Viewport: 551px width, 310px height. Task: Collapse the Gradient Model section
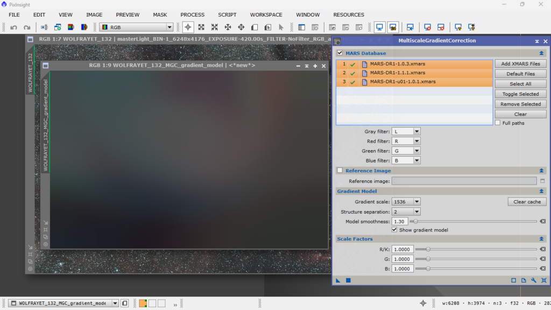(x=541, y=191)
